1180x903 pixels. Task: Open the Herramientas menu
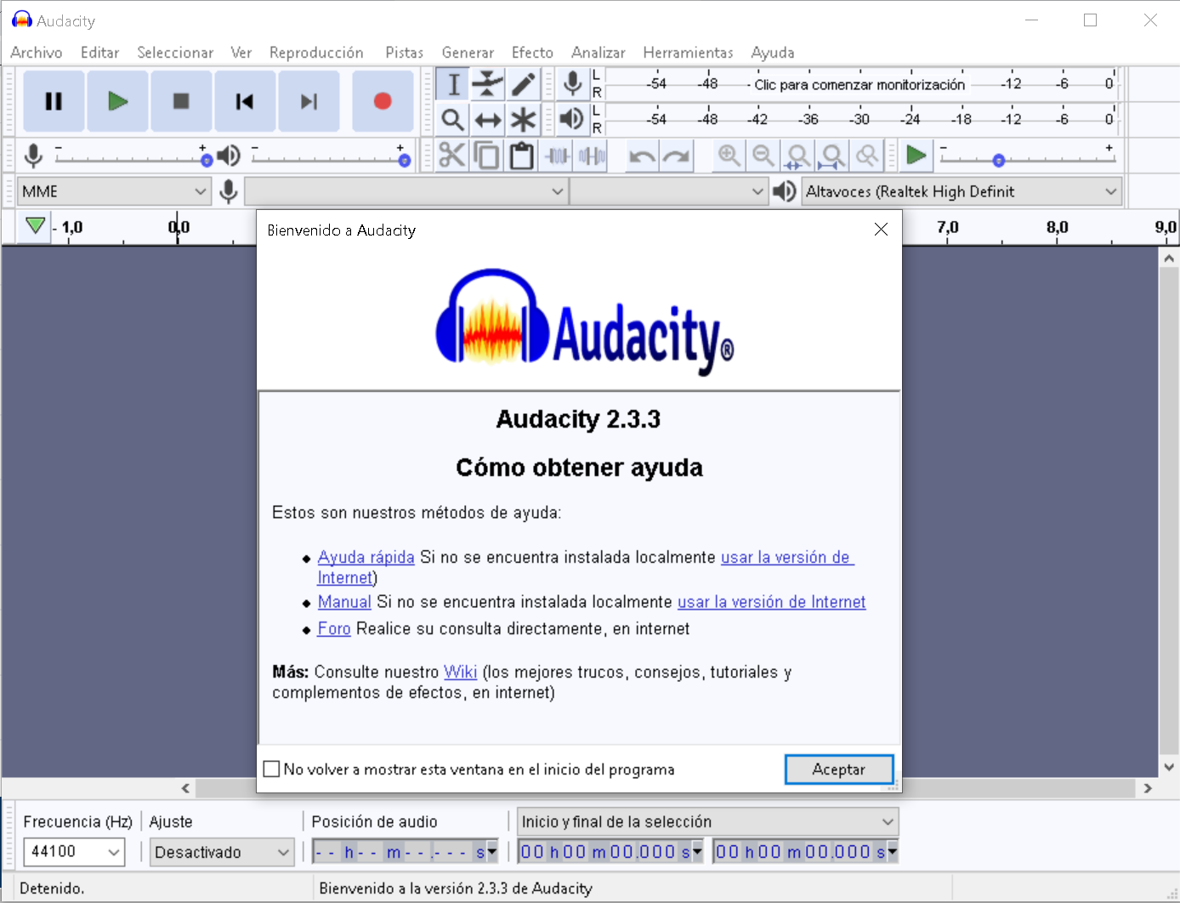(x=688, y=53)
